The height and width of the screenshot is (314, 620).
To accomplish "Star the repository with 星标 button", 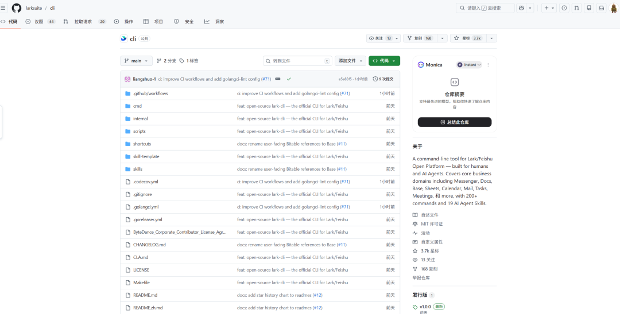I will 468,38.
